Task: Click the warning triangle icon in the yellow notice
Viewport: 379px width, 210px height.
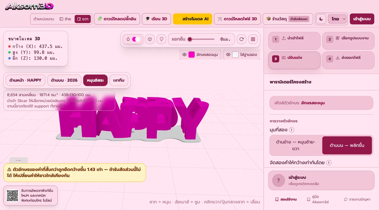Action: [9, 170]
